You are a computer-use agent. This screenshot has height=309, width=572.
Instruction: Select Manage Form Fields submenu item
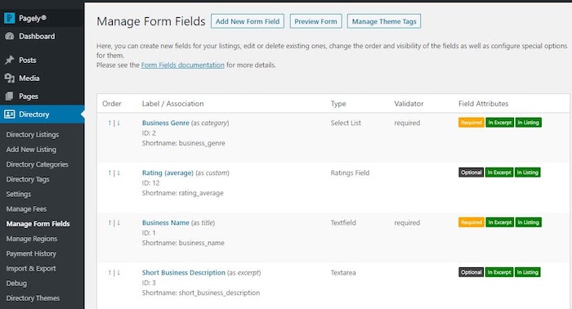pyautogui.click(x=38, y=224)
